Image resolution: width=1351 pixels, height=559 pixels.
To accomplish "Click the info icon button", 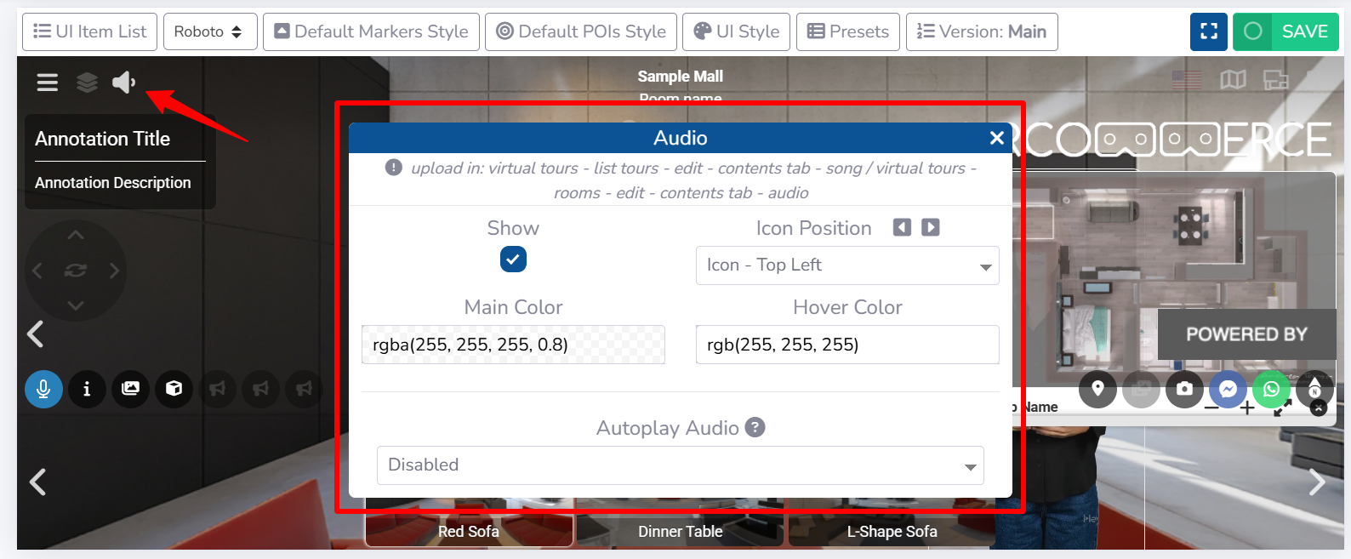I will [87, 389].
